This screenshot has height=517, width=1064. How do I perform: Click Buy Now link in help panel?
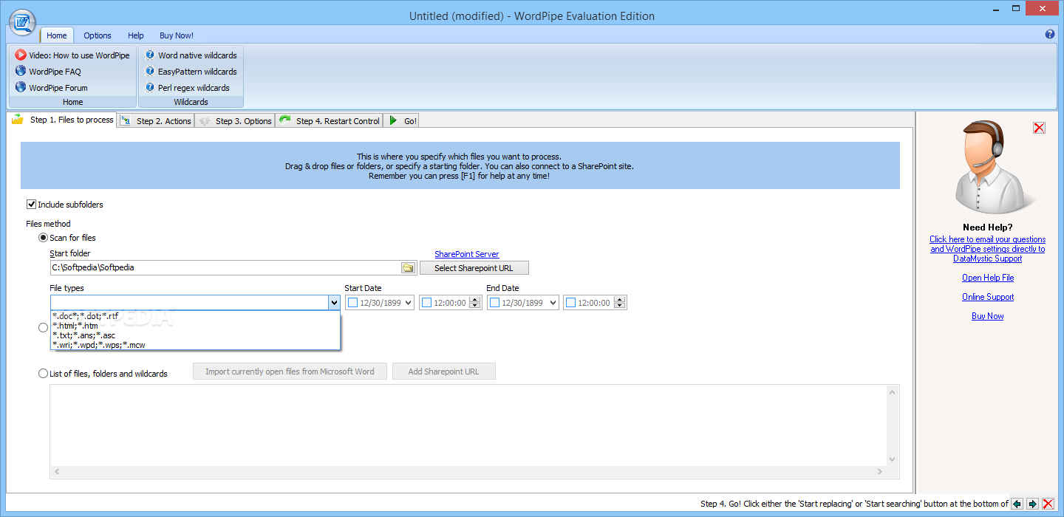987,316
